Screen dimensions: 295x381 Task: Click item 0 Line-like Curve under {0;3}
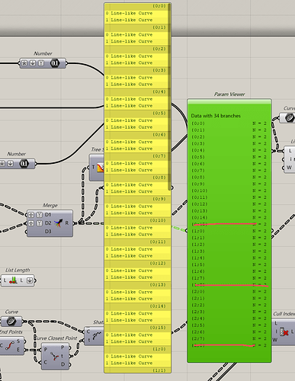pos(136,78)
